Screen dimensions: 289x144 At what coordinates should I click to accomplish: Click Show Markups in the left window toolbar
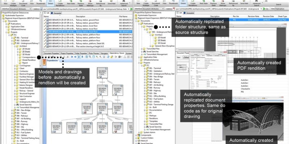pyautogui.click(x=90, y=3)
